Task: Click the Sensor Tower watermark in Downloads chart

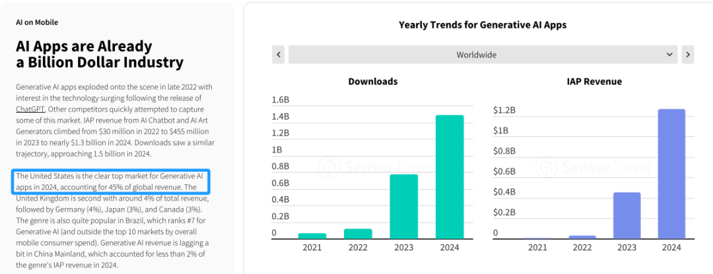Action: [x=373, y=167]
